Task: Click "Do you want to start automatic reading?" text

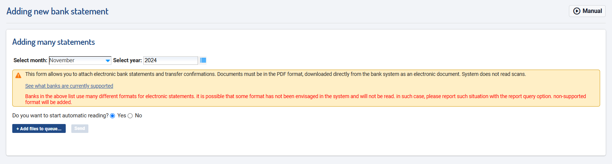Action: (x=61, y=116)
